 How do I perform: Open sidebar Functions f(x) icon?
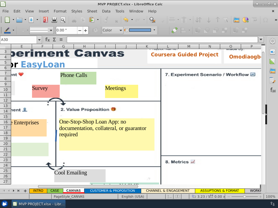coord(273,90)
